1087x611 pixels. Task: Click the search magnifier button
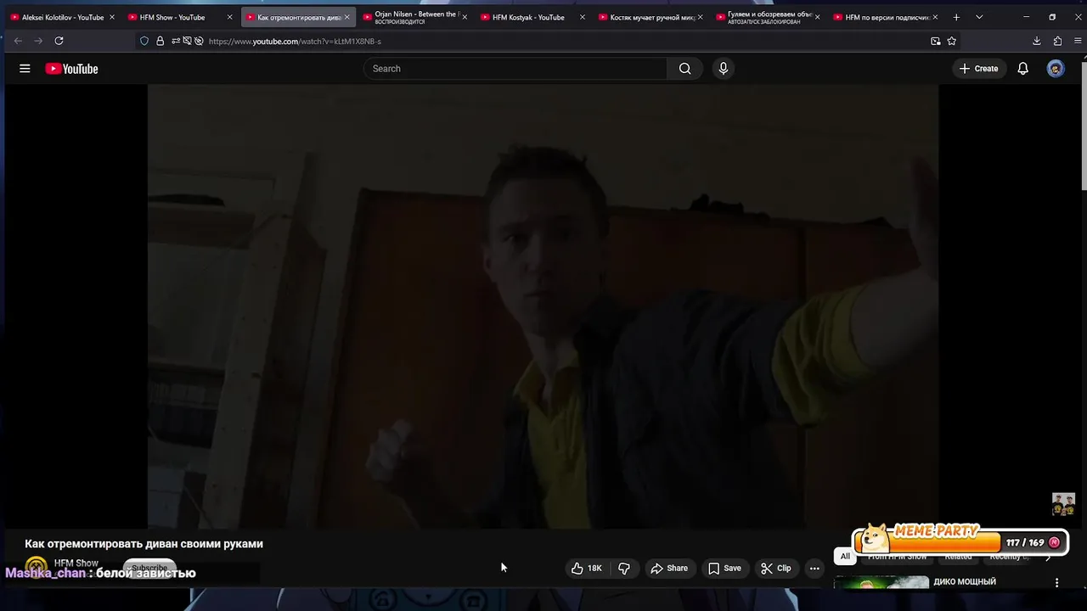(x=684, y=69)
